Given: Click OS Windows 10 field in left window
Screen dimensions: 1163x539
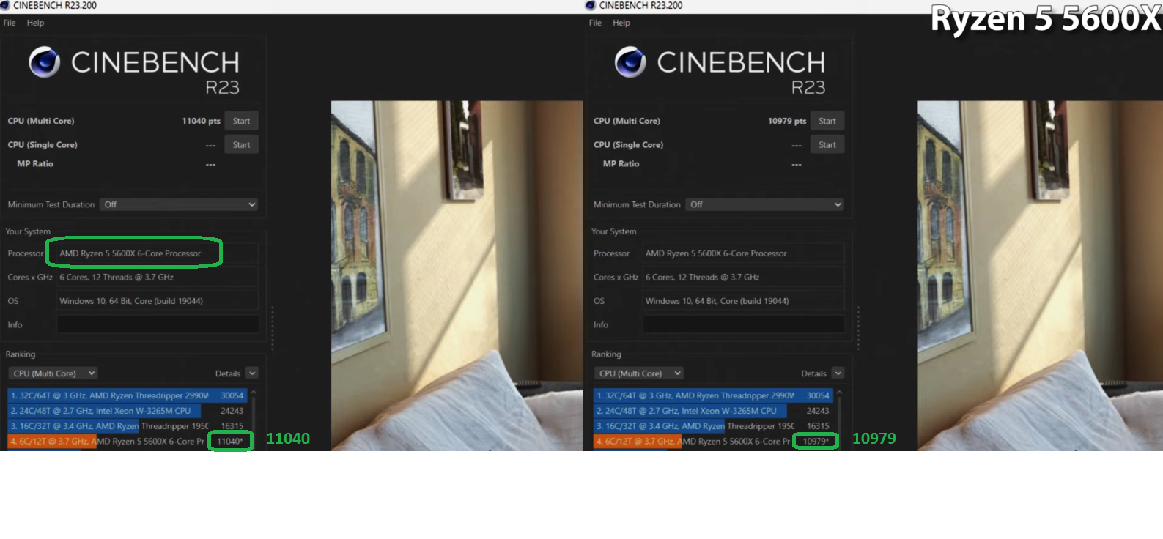Looking at the screenshot, I should (x=158, y=301).
